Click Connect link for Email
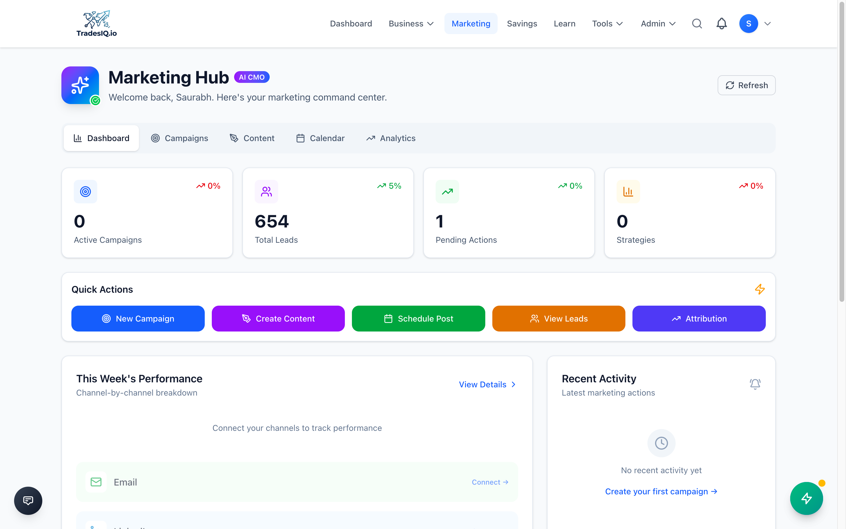This screenshot has width=846, height=529. pos(490,482)
